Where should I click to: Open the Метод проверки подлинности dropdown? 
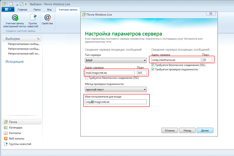click(x=116, y=89)
